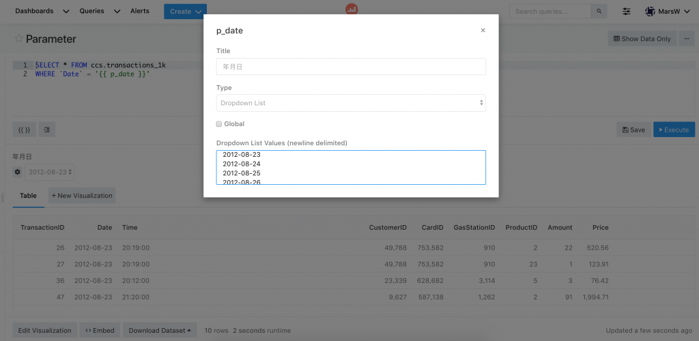The height and width of the screenshot is (341, 699).
Task: Run the query with Execute button
Action: pos(674,130)
